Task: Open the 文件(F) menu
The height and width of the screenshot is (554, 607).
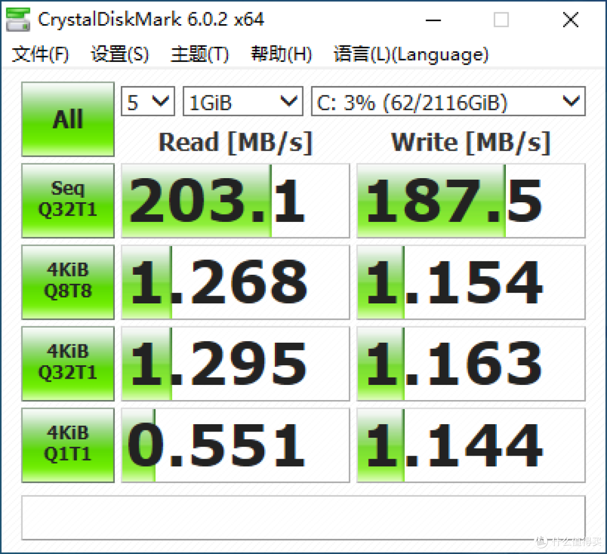Action: [x=39, y=54]
